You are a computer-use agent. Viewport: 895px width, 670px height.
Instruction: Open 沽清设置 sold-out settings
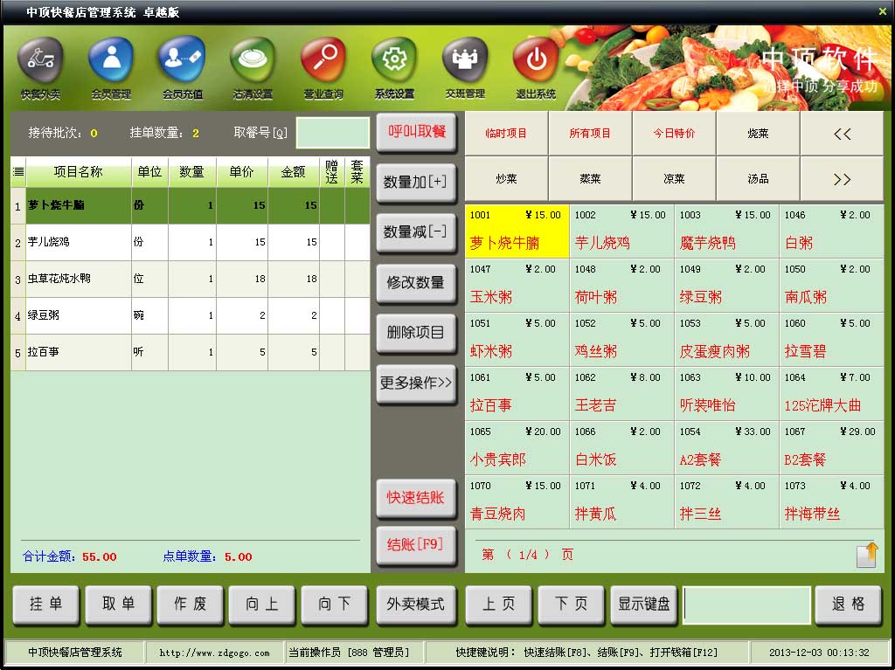[x=253, y=61]
